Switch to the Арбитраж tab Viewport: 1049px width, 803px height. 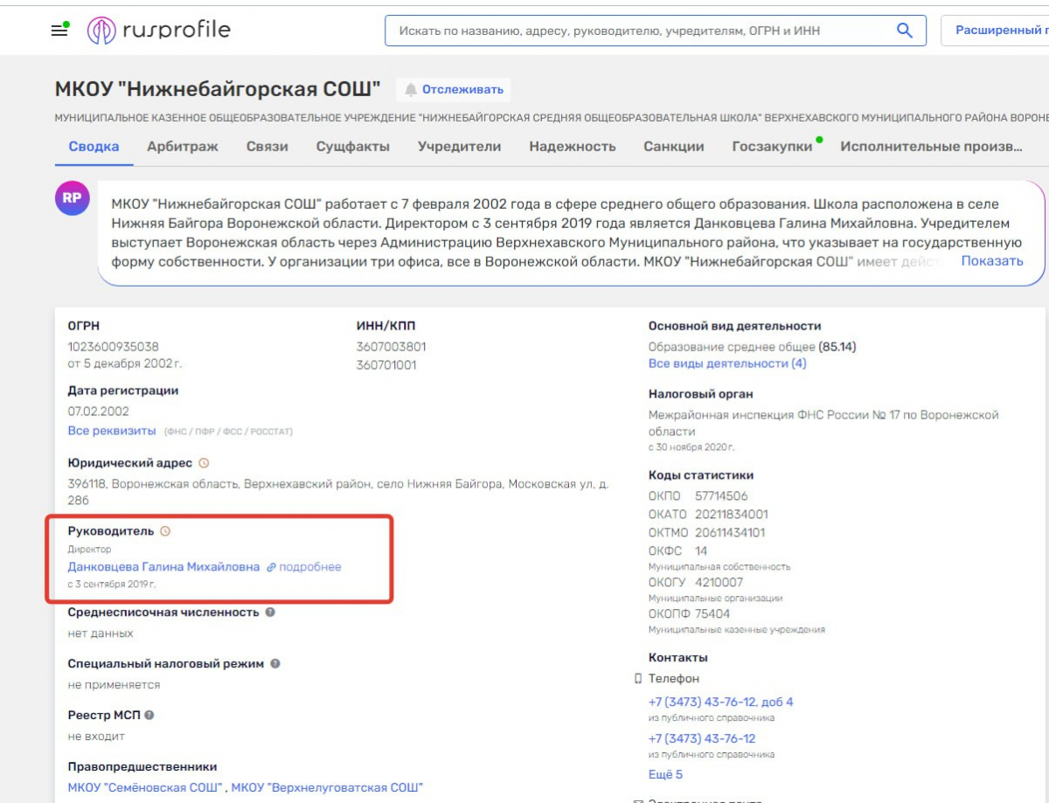[183, 147]
